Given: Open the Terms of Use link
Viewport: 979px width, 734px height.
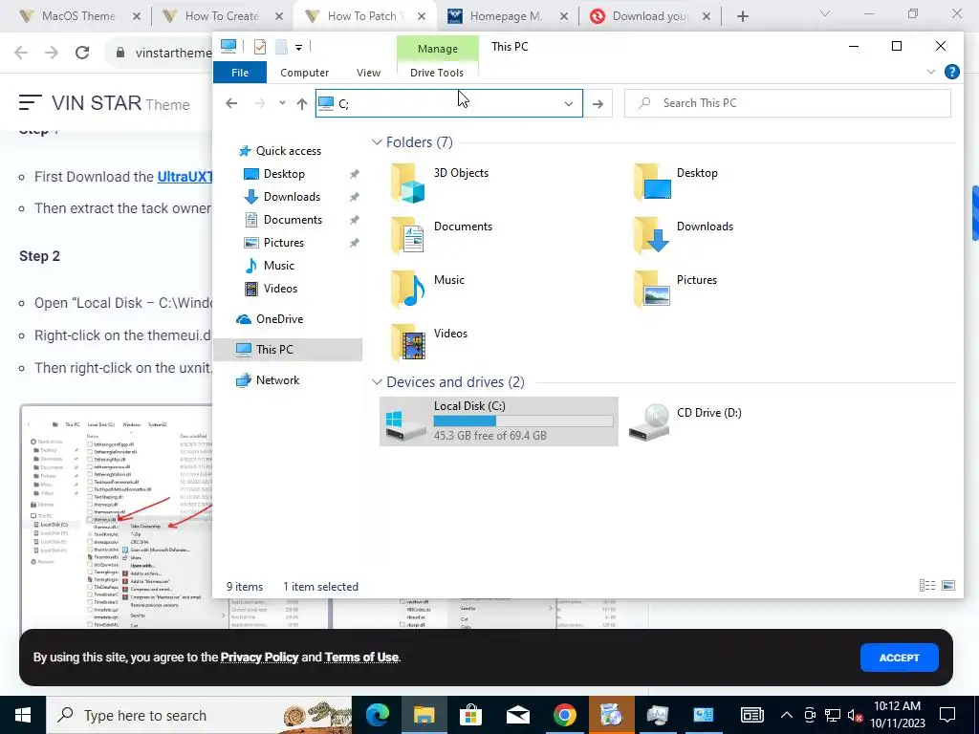Looking at the screenshot, I should coord(361,657).
